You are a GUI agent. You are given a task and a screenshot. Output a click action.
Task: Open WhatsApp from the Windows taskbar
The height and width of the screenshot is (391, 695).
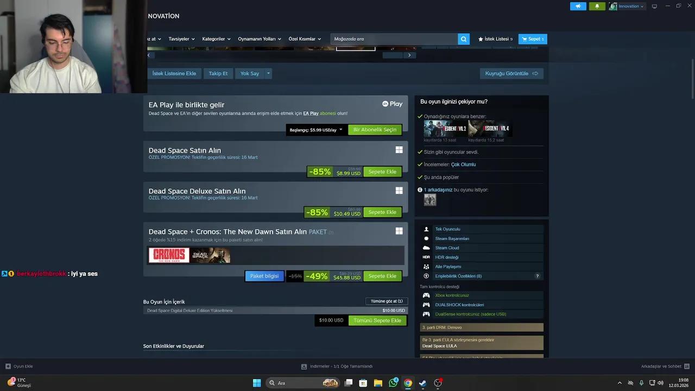393,383
